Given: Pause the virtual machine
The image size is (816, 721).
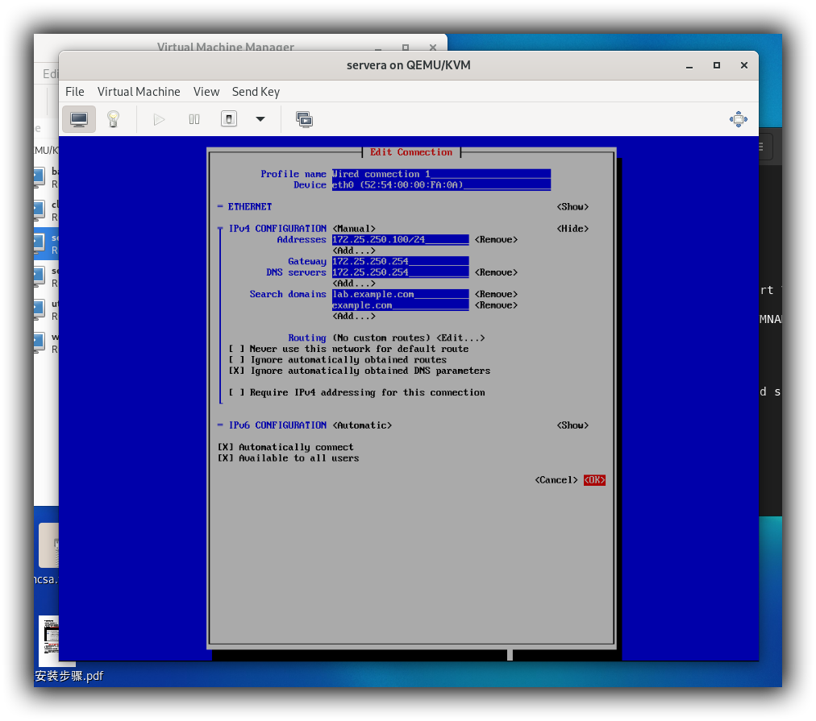Looking at the screenshot, I should [x=194, y=119].
